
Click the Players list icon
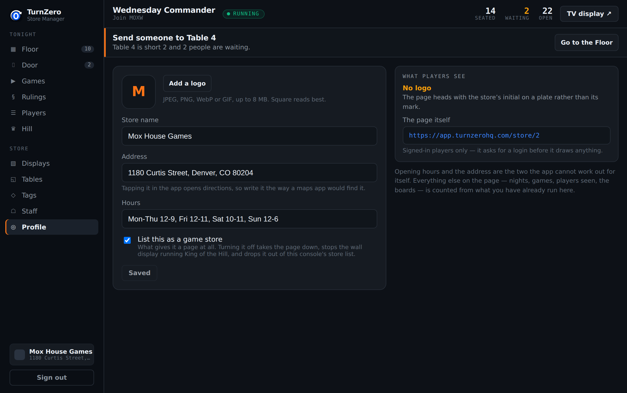tap(13, 113)
